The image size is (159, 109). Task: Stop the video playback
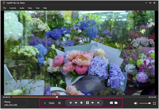pyautogui.click(x=81, y=103)
